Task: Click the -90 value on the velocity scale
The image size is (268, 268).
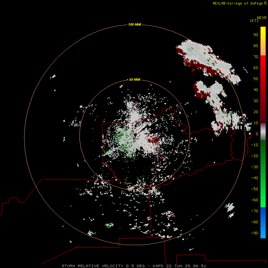Action: [255, 233]
